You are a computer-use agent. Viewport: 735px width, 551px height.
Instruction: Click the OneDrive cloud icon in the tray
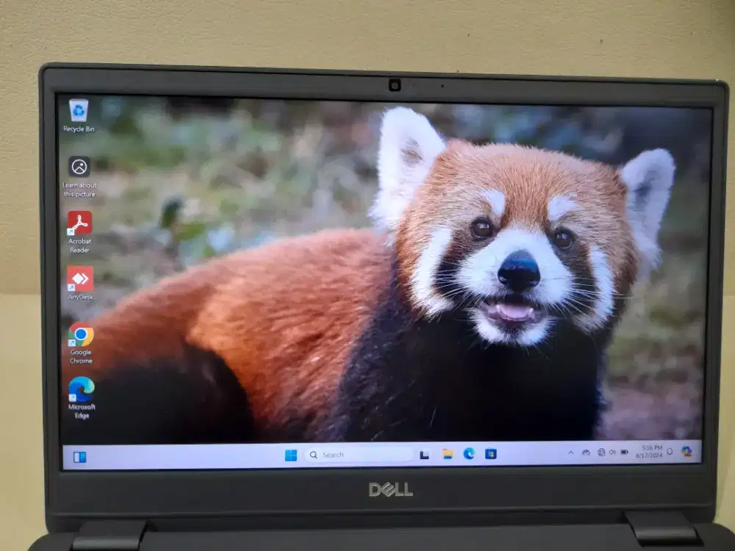(587, 453)
